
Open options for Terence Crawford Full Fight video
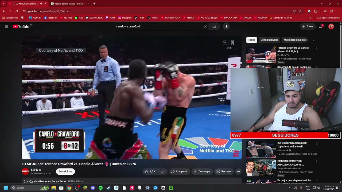pos(316,49)
